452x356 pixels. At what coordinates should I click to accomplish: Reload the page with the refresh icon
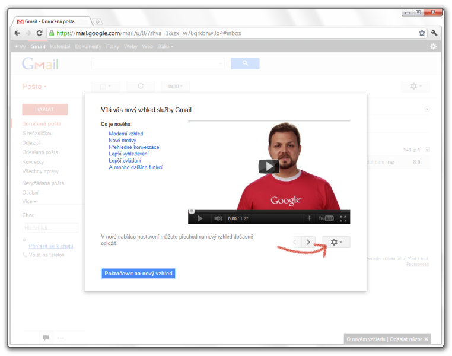tap(40, 33)
